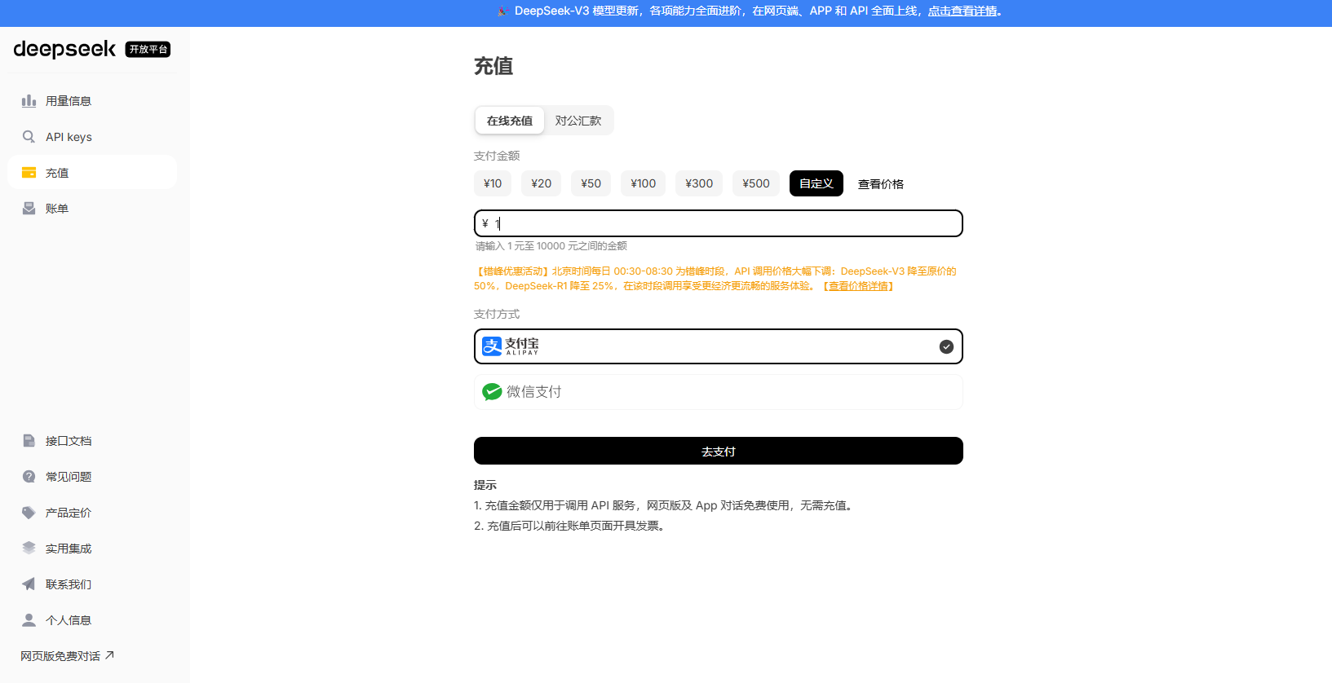
Task: Choose the ¥10 amount
Action: (493, 183)
